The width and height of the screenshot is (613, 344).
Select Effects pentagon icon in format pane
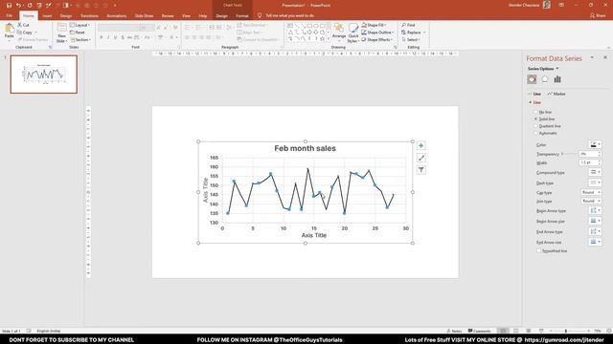coord(545,79)
